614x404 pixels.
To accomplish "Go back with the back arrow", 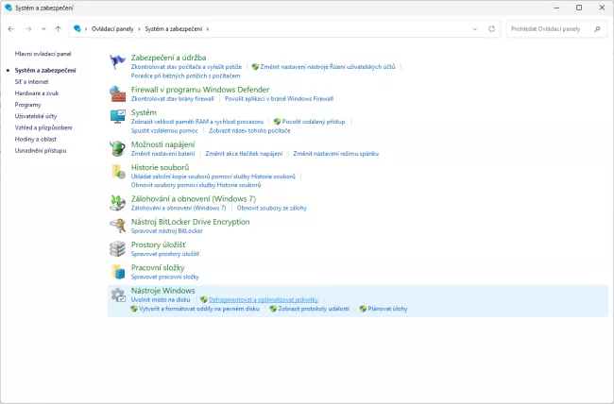I will pyautogui.click(x=11, y=29).
